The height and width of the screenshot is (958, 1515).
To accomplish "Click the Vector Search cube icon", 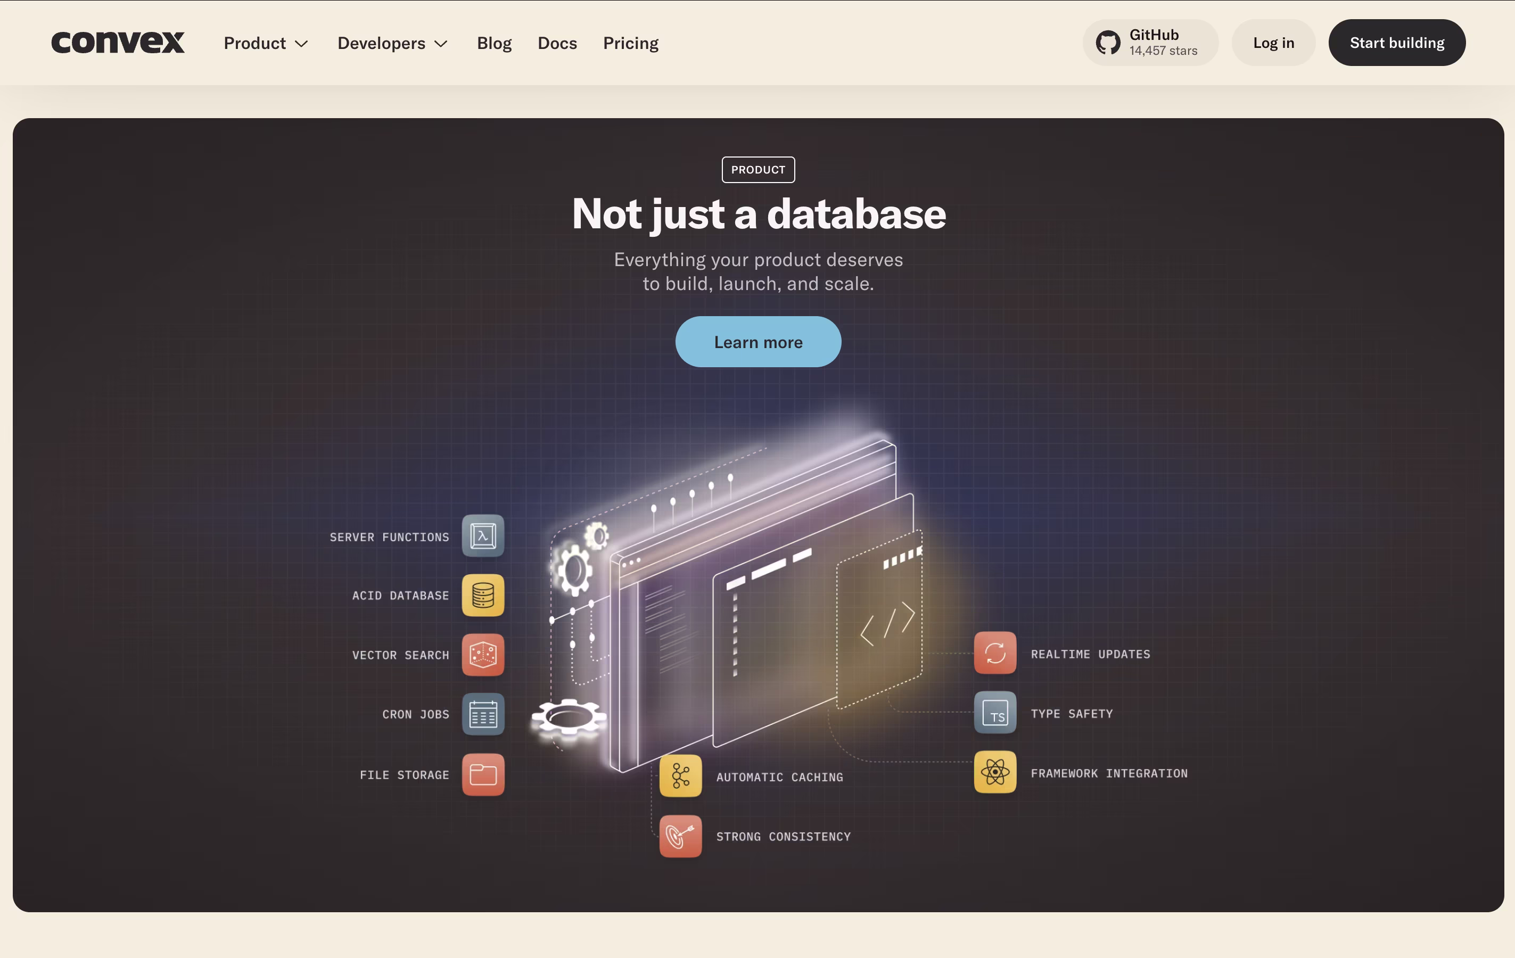I will (x=483, y=655).
